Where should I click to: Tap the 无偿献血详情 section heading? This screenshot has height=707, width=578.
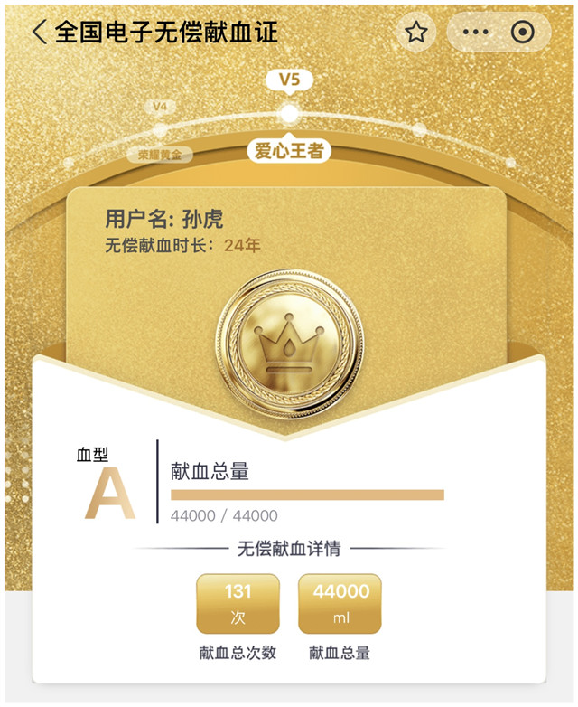289,549
